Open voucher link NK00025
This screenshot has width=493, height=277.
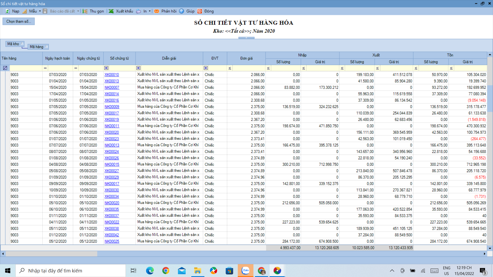coord(112,241)
